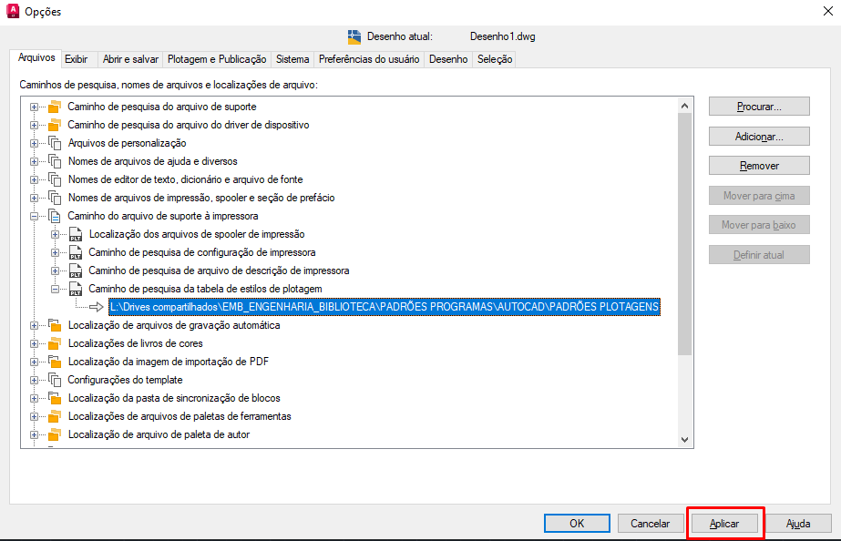Collapse Caminho de pesquisa da tabela de estilos de plotagem

coord(56,289)
